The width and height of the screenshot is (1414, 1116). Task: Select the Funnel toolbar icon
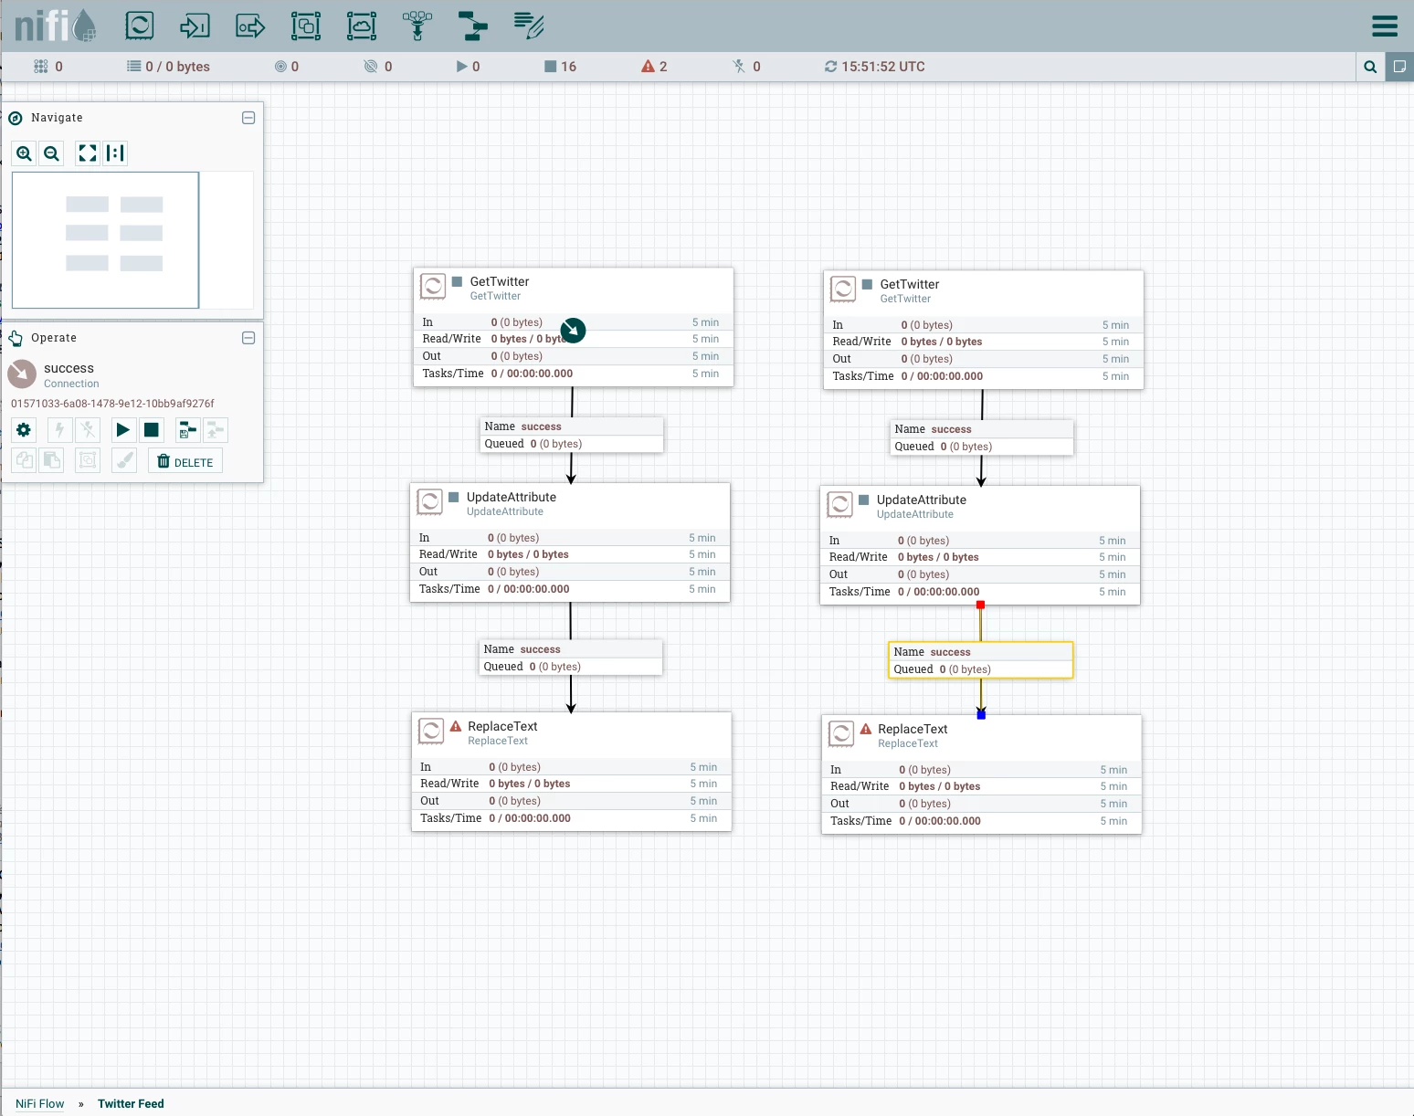point(417,26)
